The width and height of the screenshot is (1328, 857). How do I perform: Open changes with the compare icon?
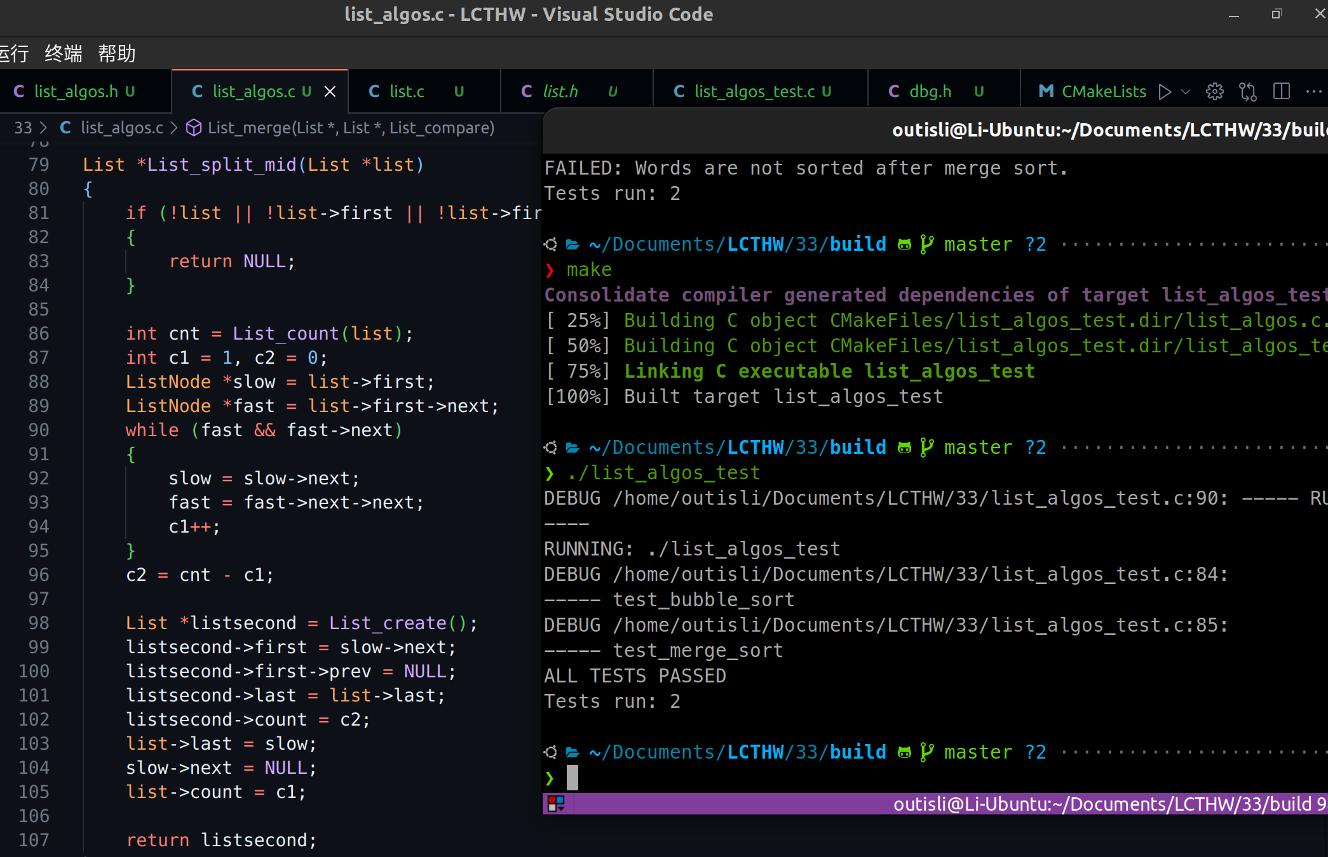(x=1247, y=91)
